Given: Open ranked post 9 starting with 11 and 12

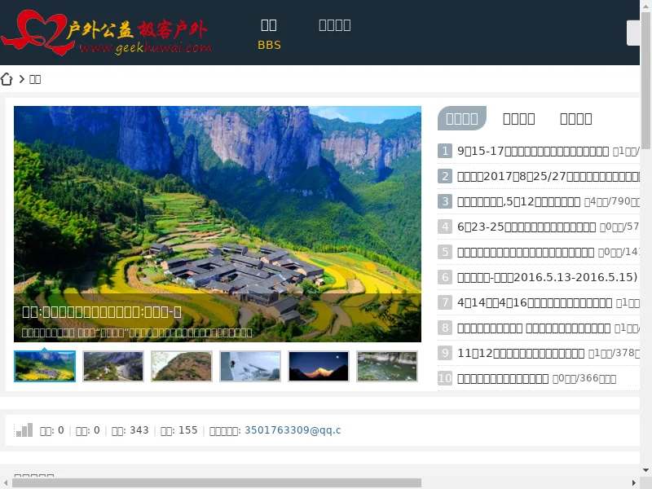Looking at the screenshot, I should point(521,353).
